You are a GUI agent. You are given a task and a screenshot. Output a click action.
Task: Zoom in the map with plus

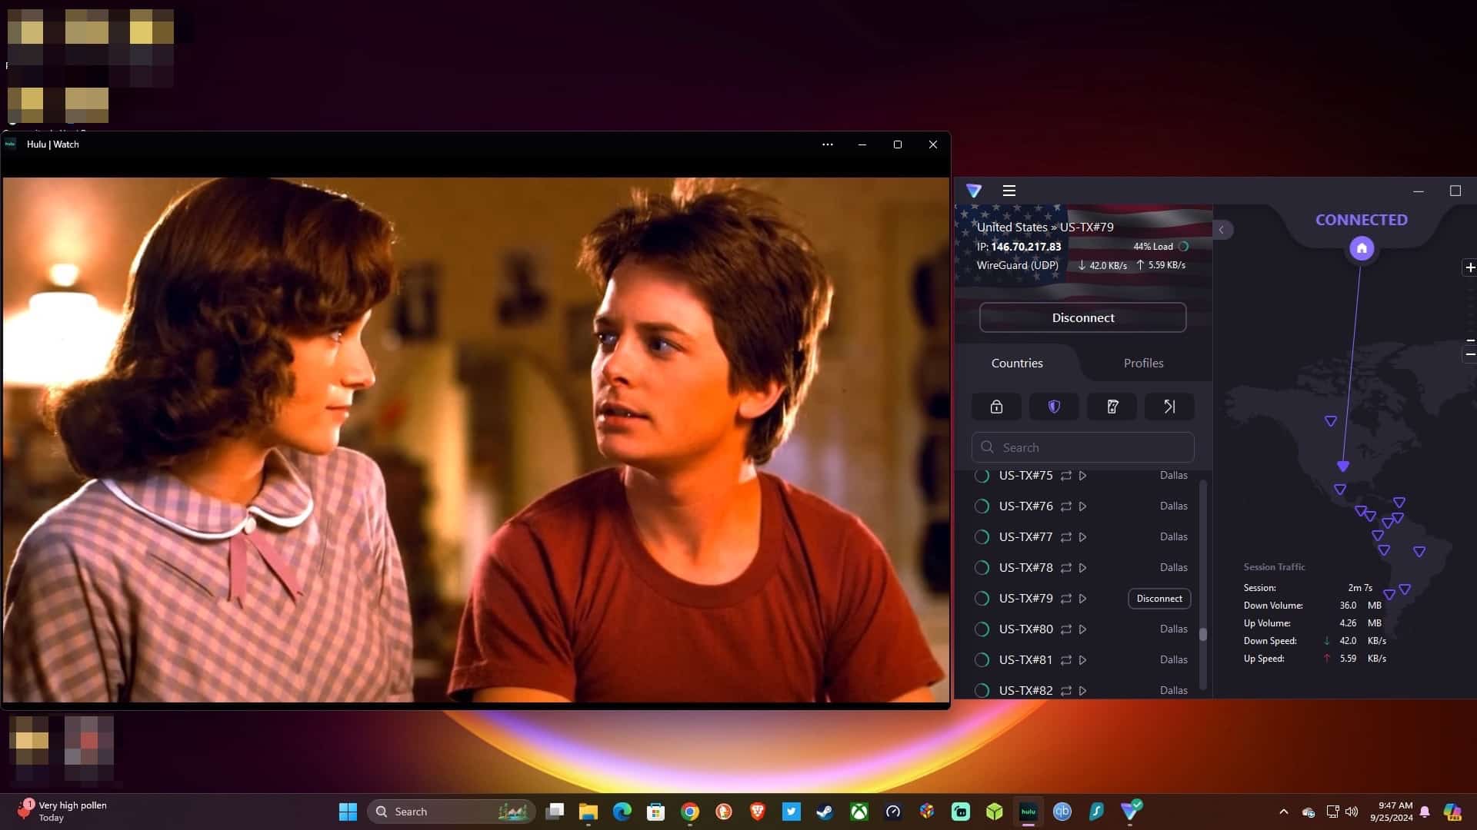point(1470,267)
